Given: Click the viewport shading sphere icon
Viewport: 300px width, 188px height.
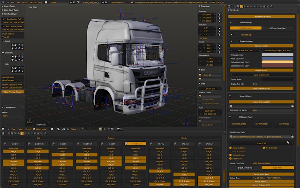Looking at the screenshot, I should tap(52, 129).
